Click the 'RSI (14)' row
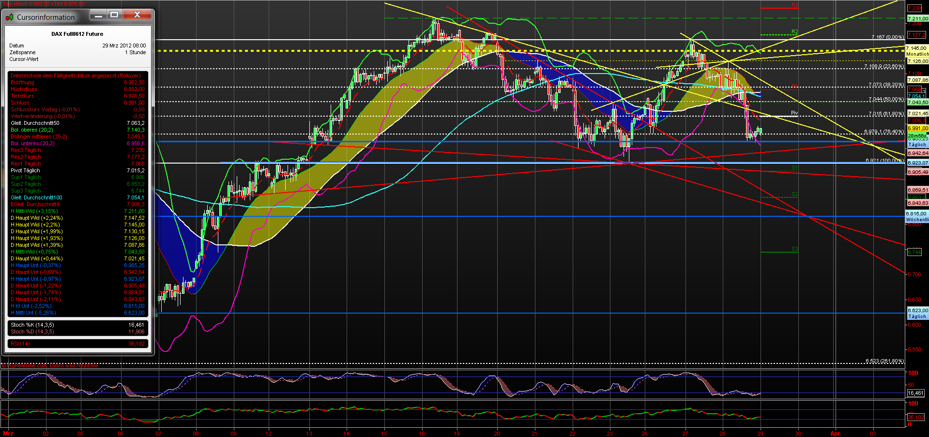This screenshot has height=437, width=929. coord(77,344)
